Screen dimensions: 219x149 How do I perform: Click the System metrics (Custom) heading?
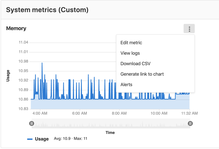[47, 10]
